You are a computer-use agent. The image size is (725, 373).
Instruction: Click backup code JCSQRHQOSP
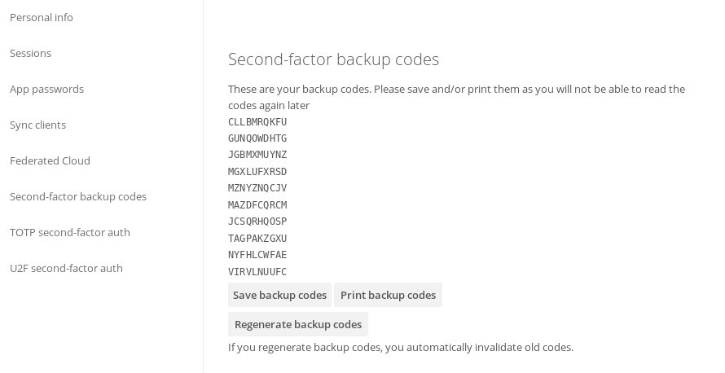pyautogui.click(x=257, y=222)
